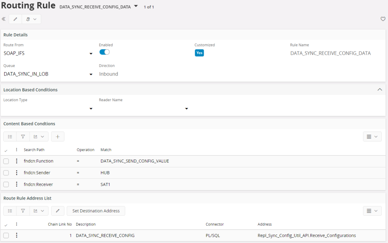Screen dimensions: 388x243
Task: Expand the Queue dropdown DATA_SYNC_IN_LOB
Action: (x=91, y=74)
